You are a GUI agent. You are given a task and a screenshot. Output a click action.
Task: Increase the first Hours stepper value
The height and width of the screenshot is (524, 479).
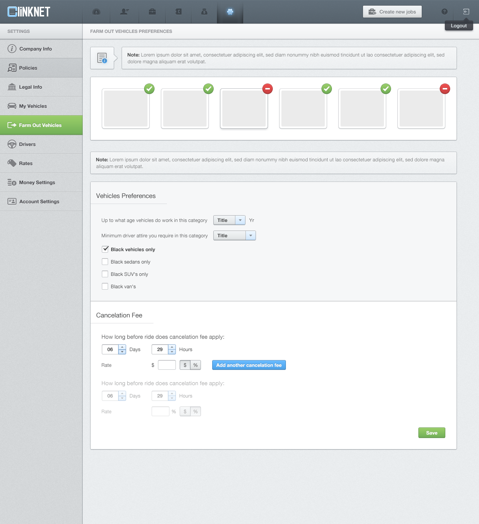(x=172, y=347)
